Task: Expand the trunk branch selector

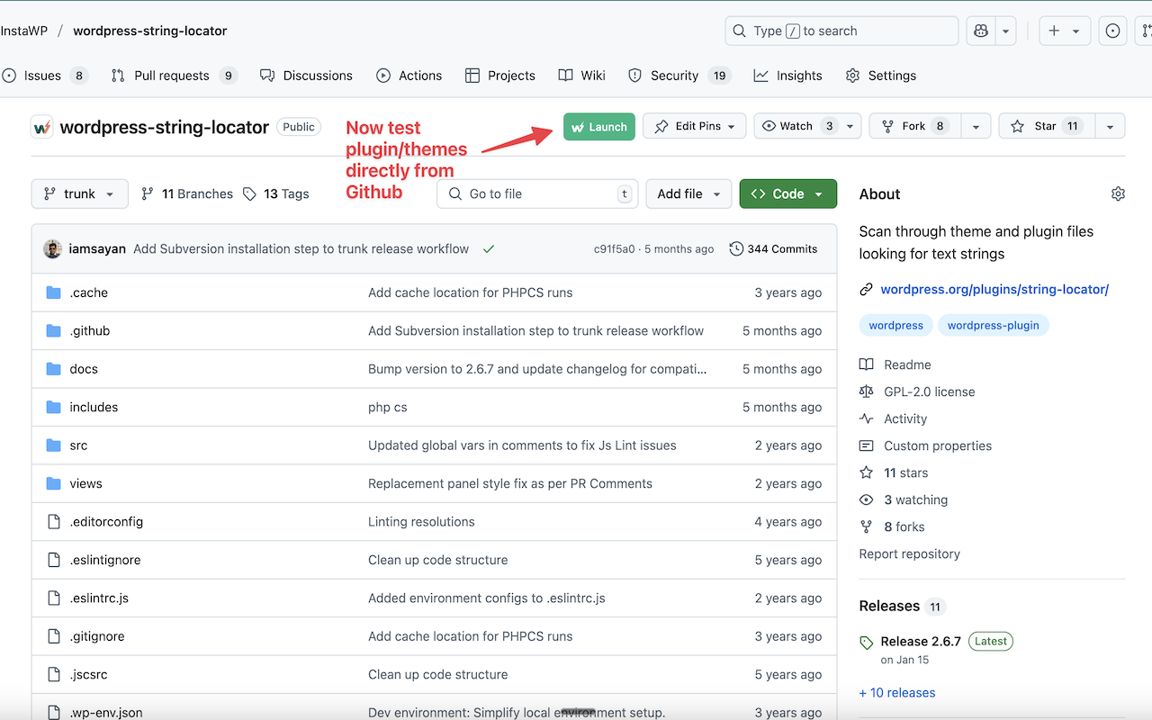Action: pos(80,193)
